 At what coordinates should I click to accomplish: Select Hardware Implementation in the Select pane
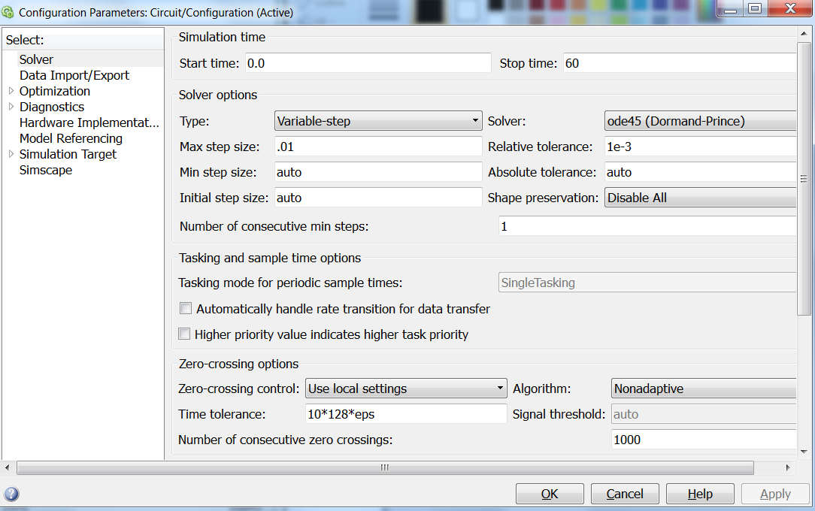point(89,122)
